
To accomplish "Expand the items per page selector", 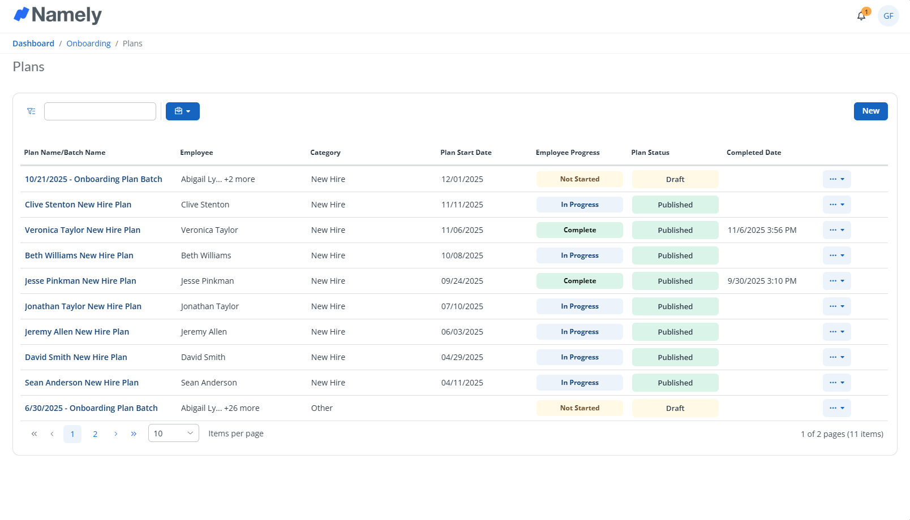I will [x=173, y=434].
